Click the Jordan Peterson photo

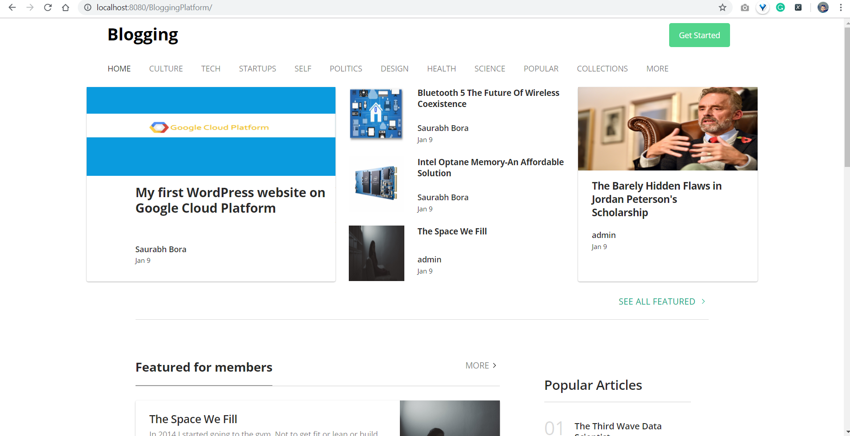668,129
